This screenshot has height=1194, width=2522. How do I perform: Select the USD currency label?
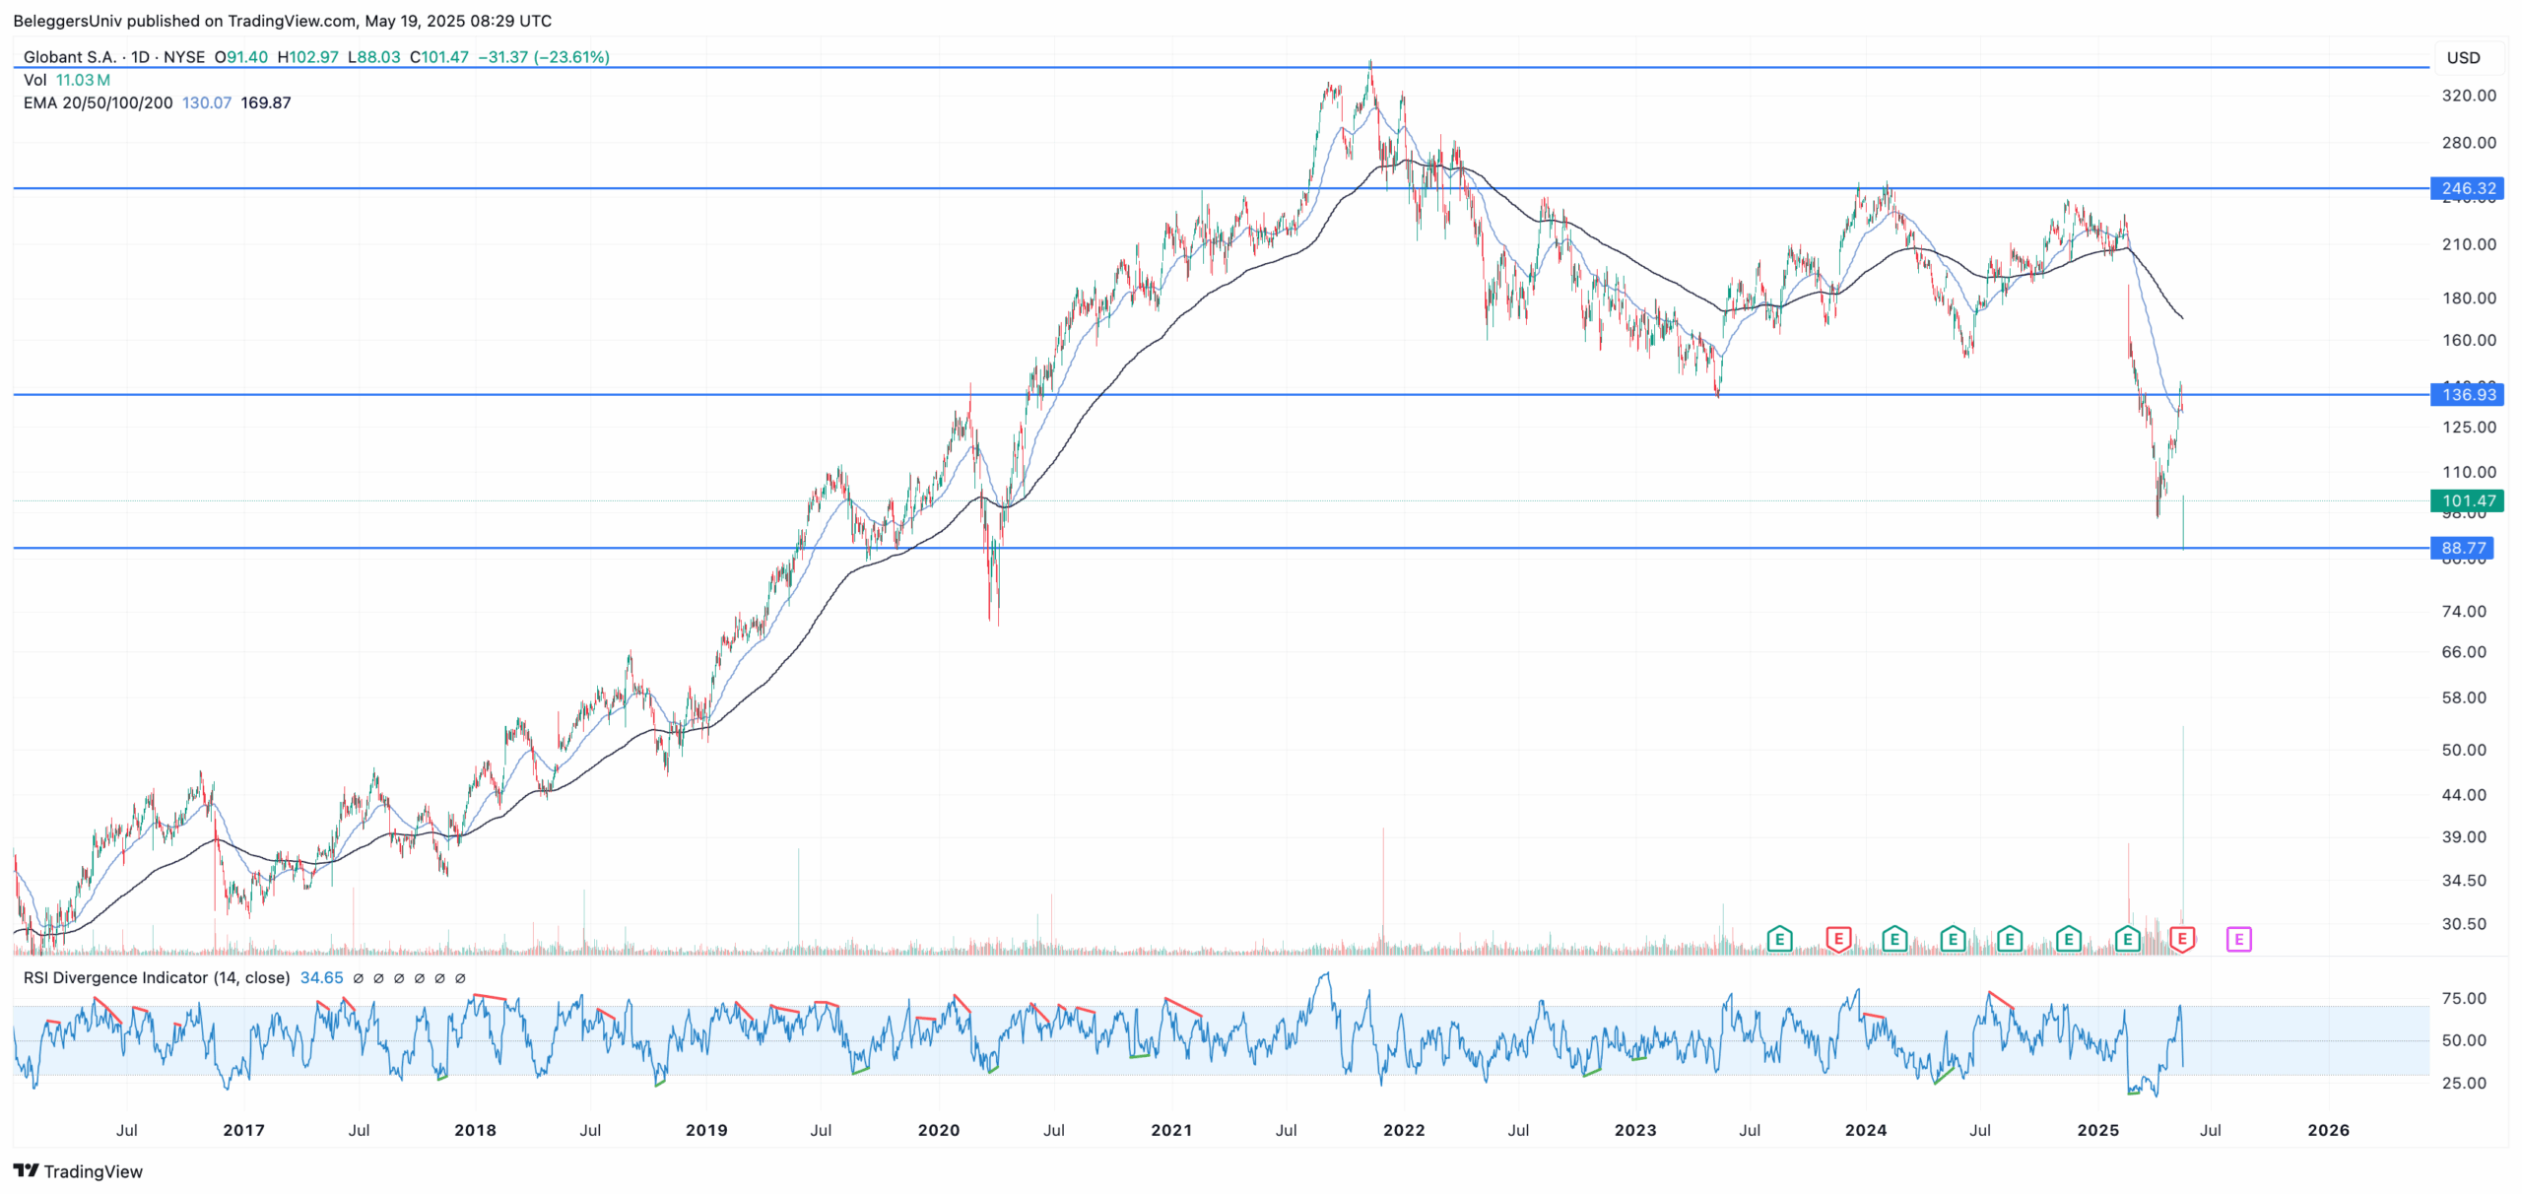(x=2463, y=57)
